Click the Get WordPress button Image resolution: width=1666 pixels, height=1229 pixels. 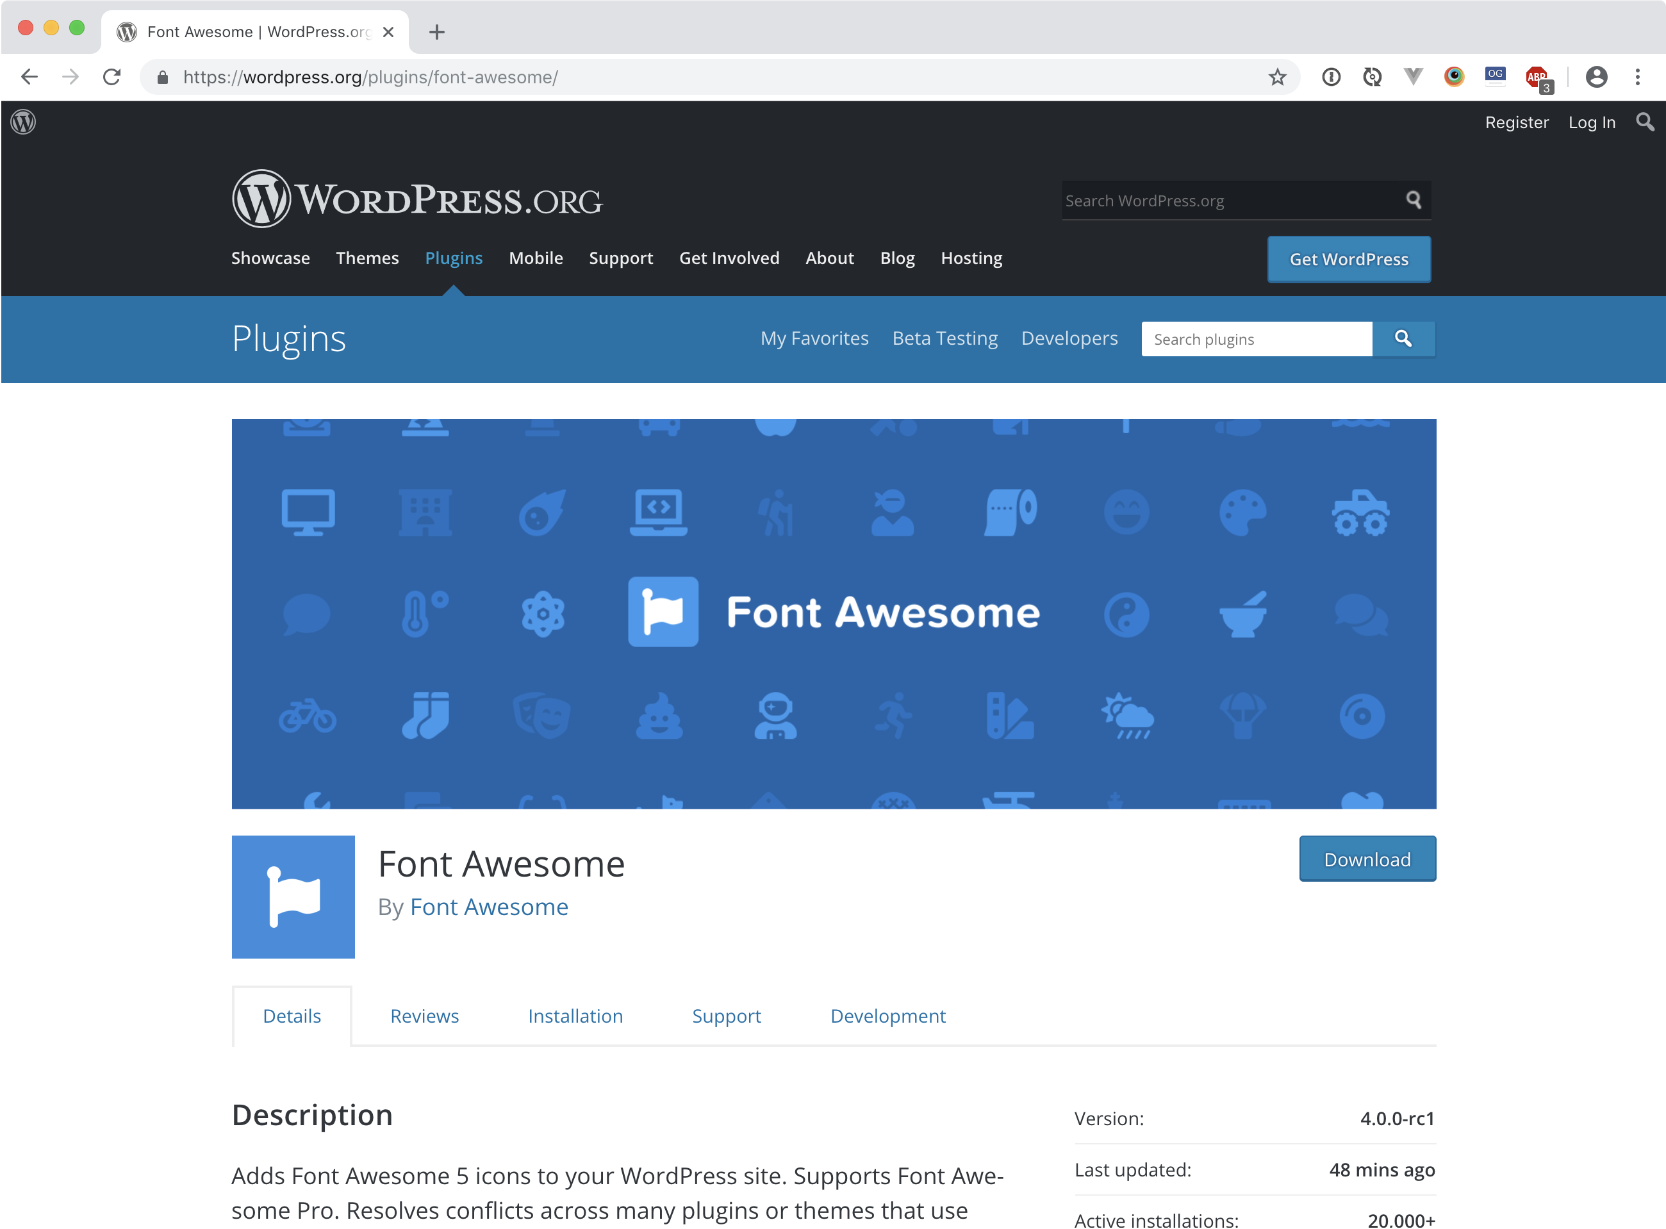[x=1349, y=259]
